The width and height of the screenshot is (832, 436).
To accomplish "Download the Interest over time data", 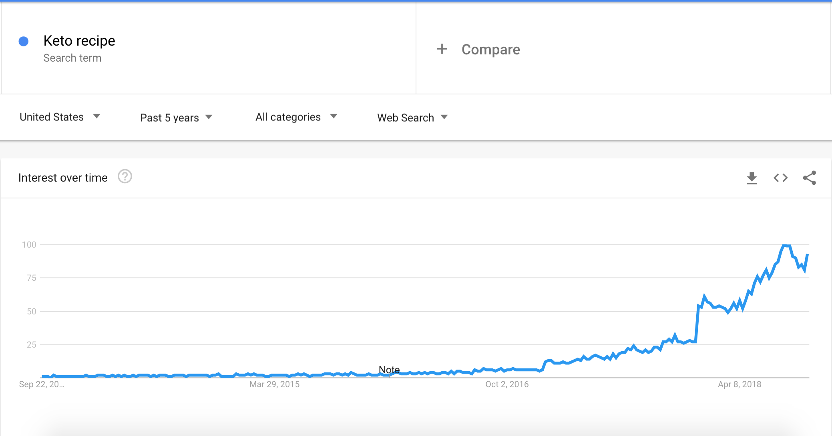I will (x=752, y=178).
